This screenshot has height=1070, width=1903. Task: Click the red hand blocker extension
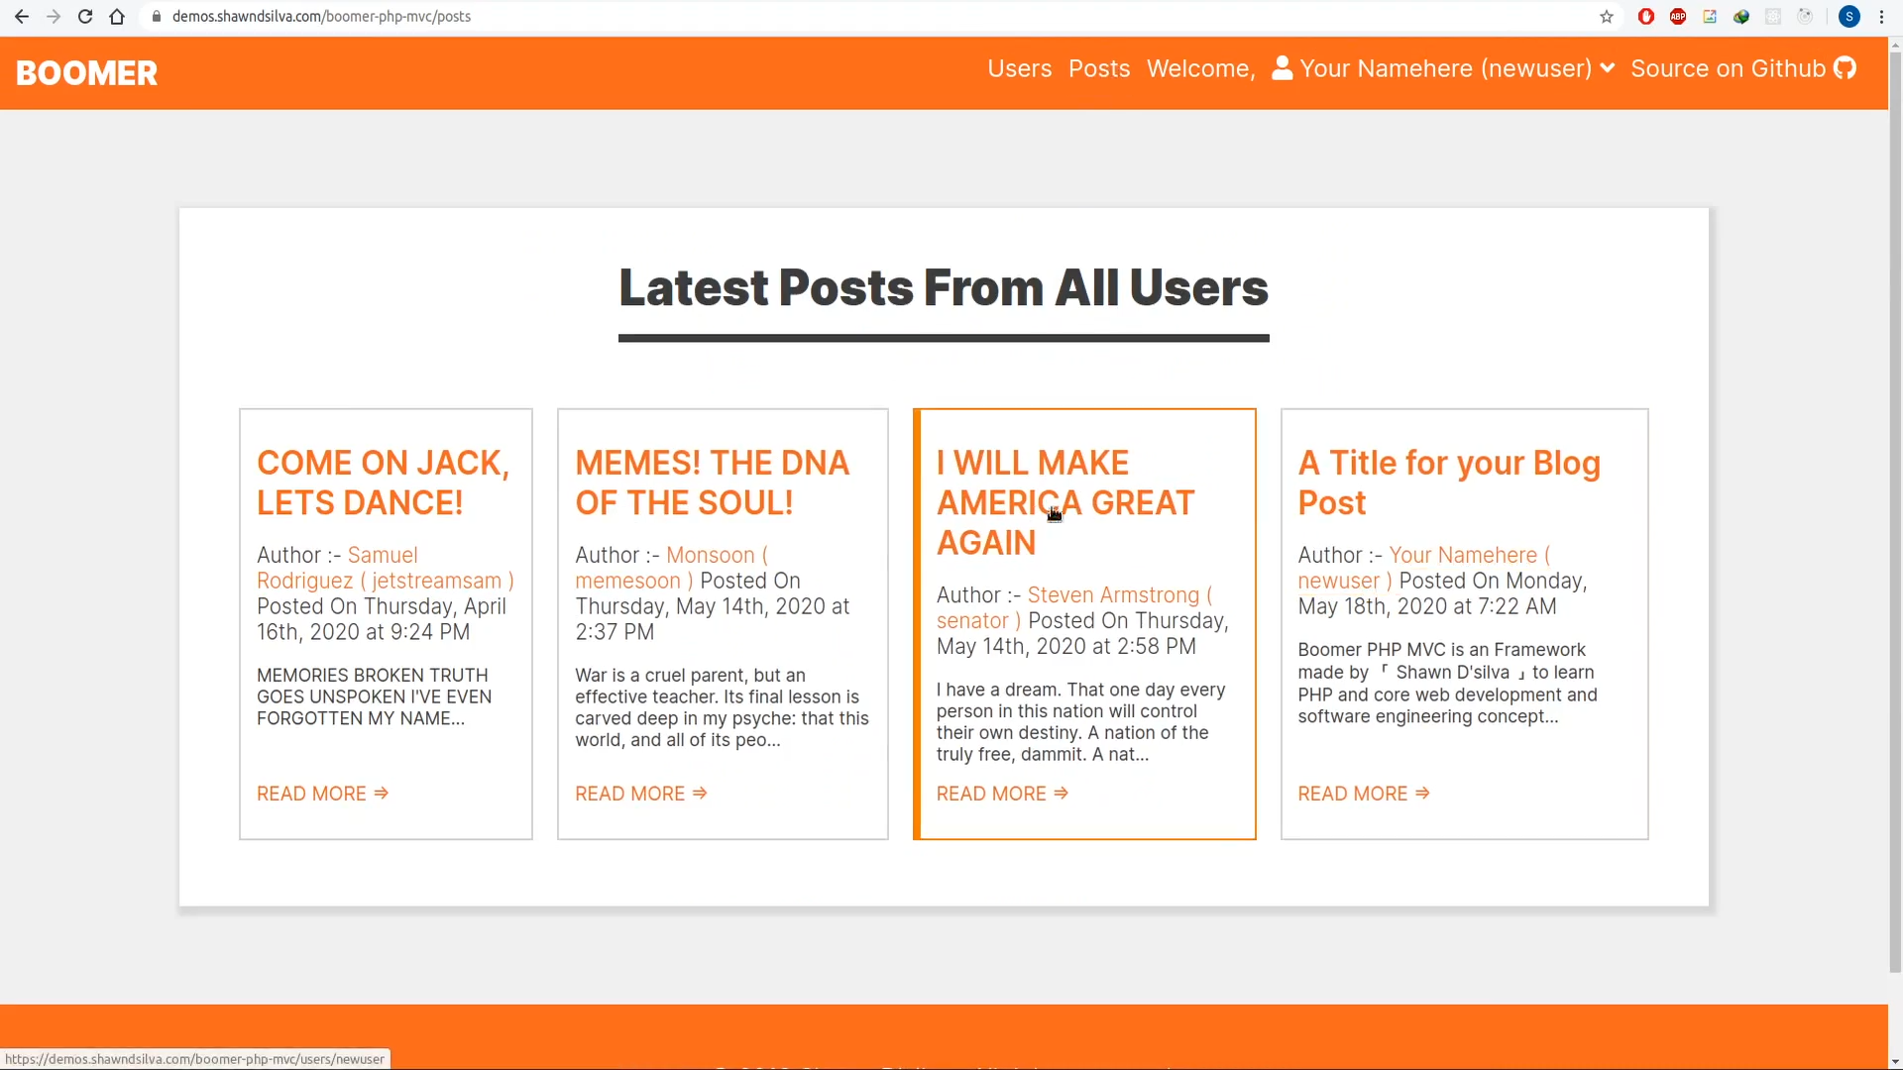click(x=1646, y=17)
